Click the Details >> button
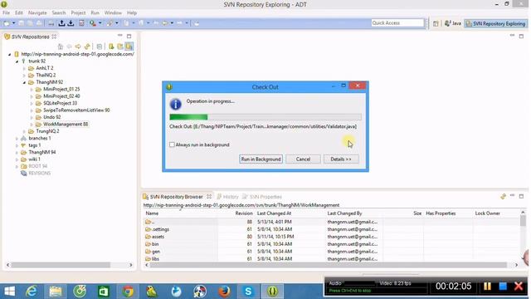 click(x=341, y=159)
